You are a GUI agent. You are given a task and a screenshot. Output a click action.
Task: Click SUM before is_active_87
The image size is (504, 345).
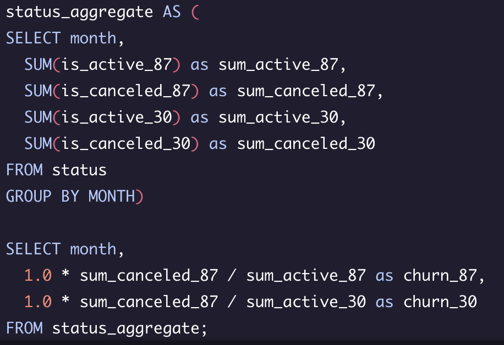(x=39, y=64)
